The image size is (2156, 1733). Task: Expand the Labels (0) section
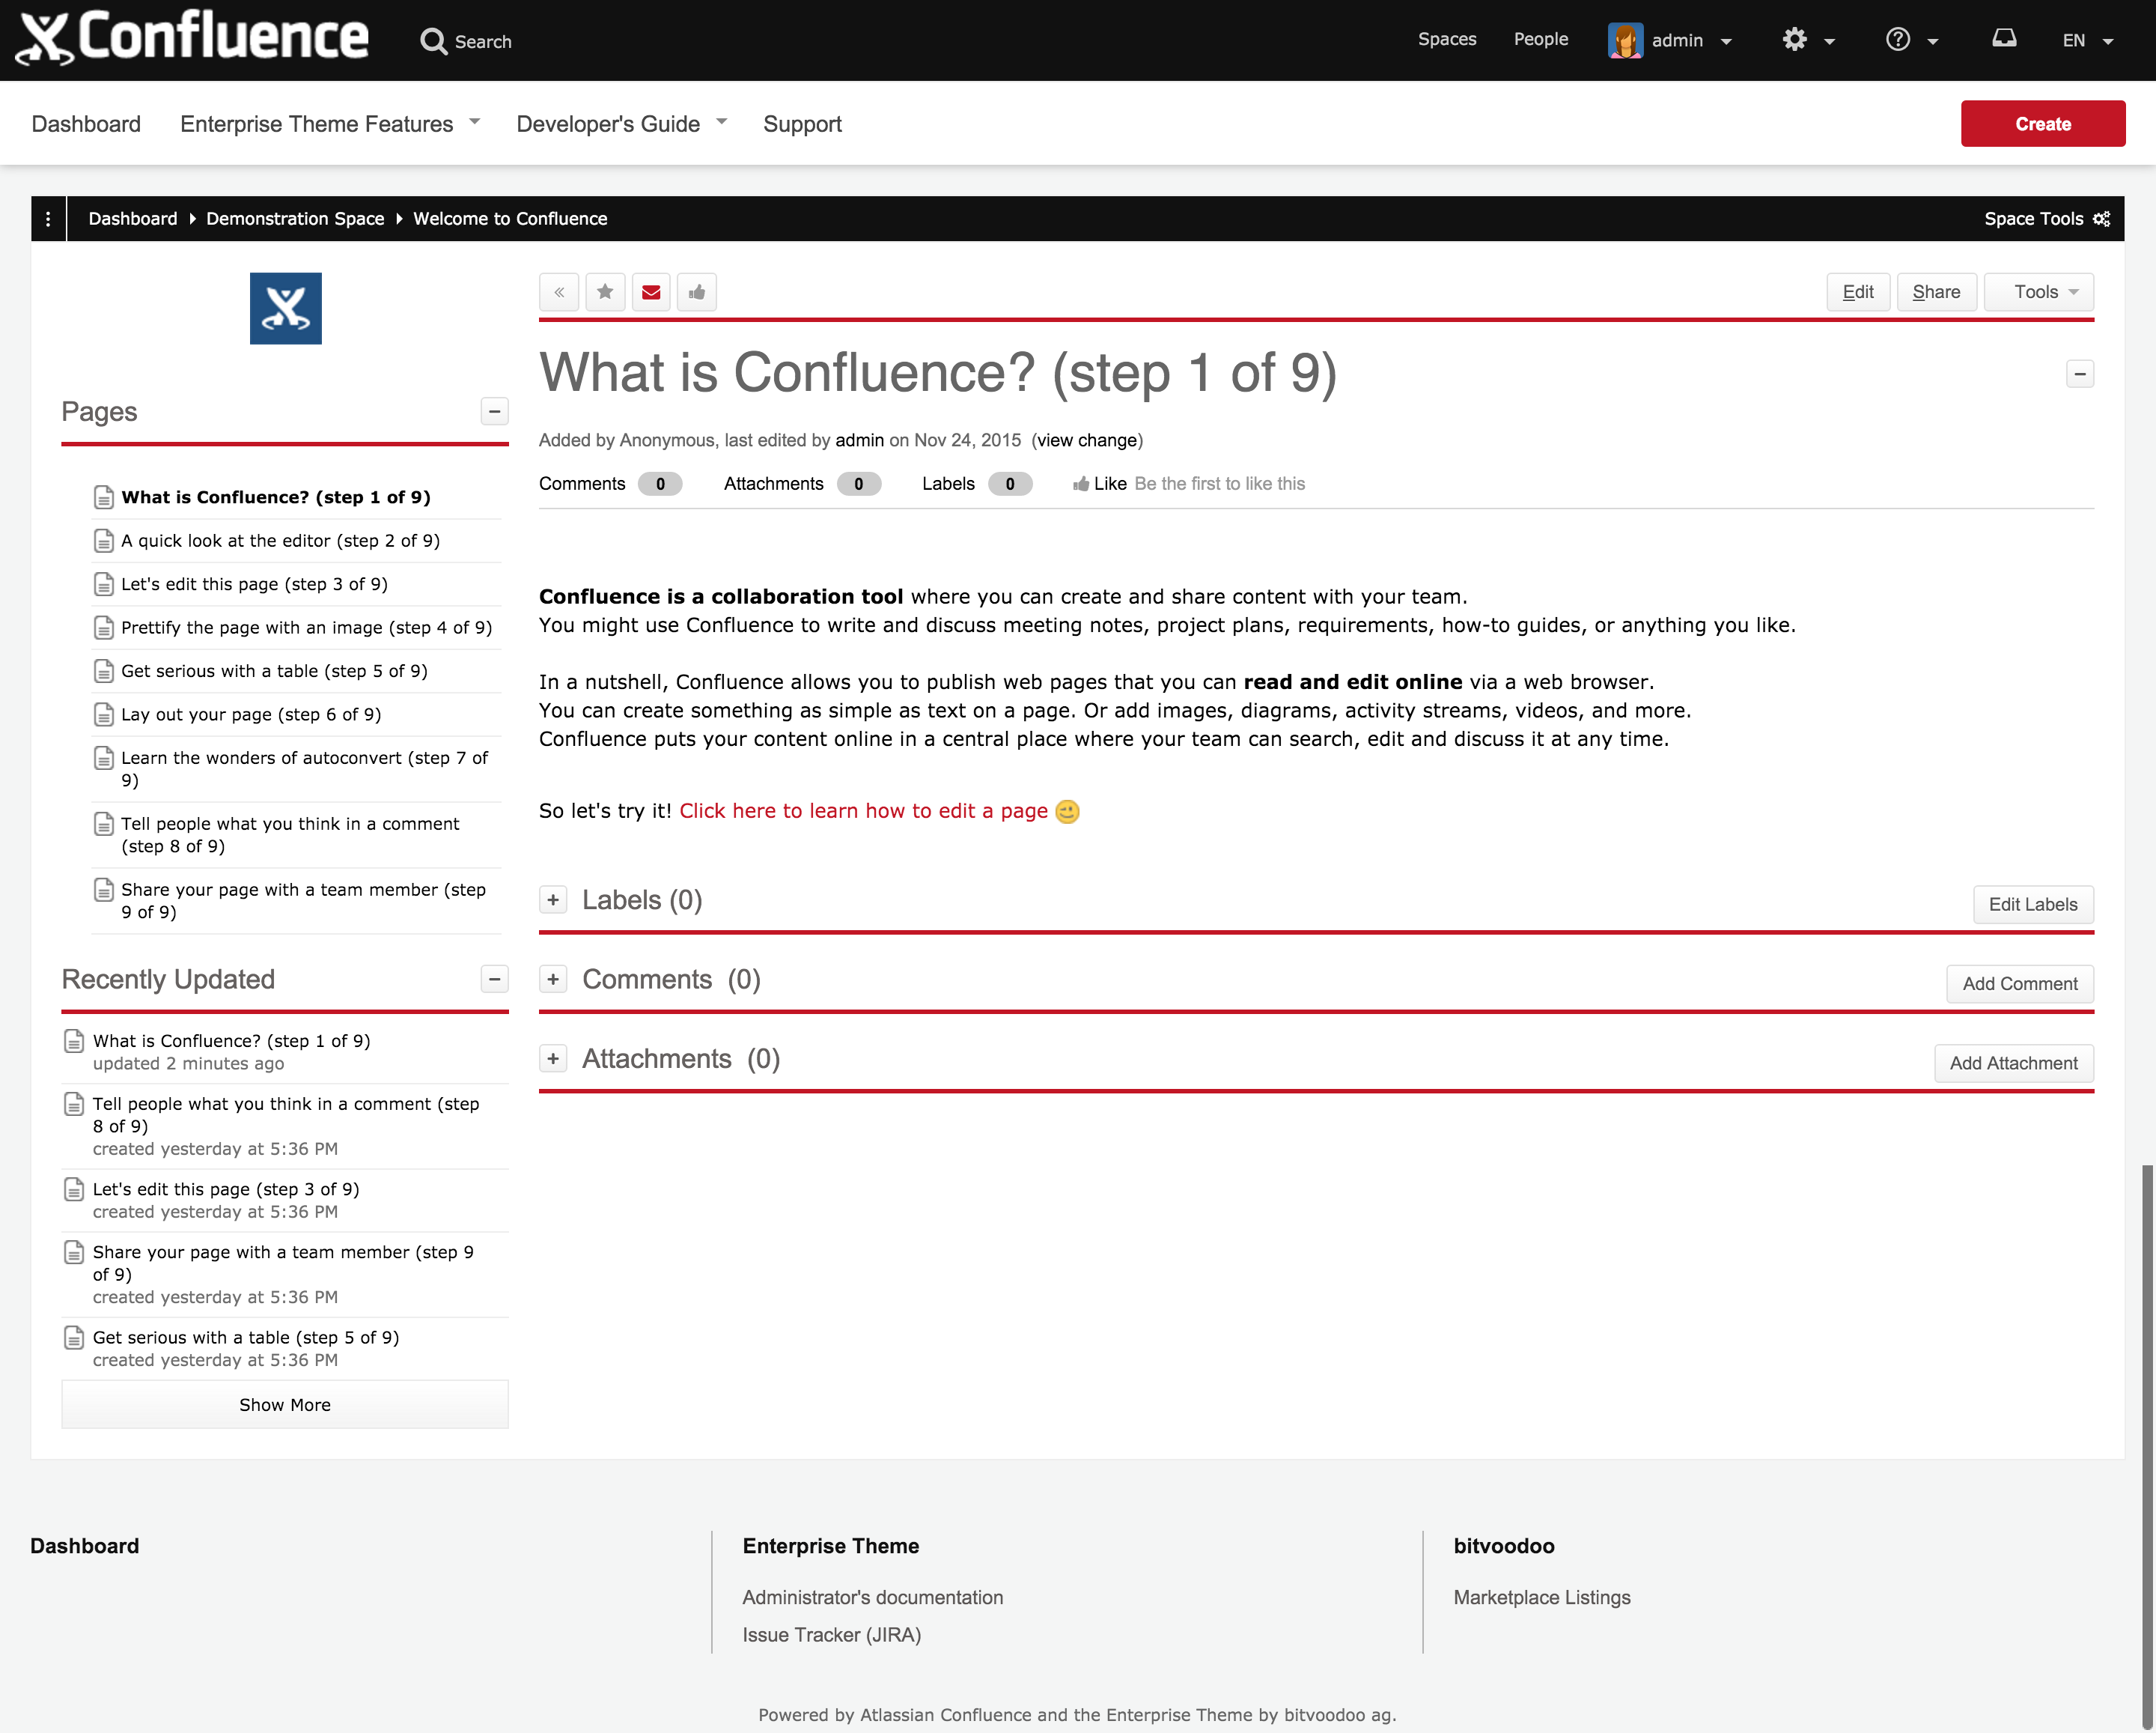click(553, 899)
